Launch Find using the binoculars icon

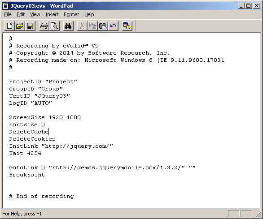[x=68, y=26]
